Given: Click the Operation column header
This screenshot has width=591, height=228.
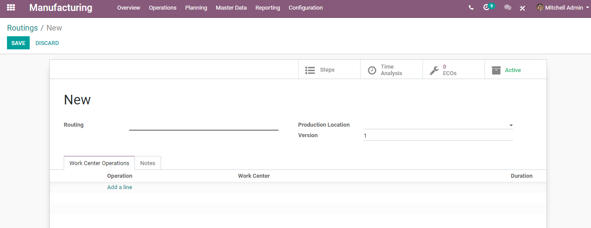Looking at the screenshot, I should pyautogui.click(x=120, y=176).
